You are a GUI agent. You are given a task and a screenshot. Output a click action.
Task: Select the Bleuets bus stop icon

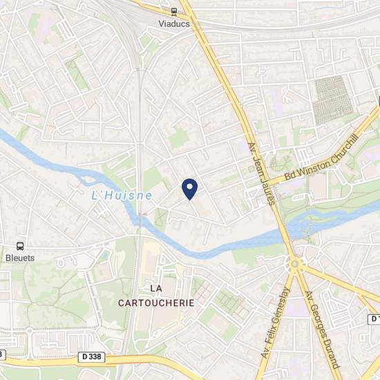20,246
